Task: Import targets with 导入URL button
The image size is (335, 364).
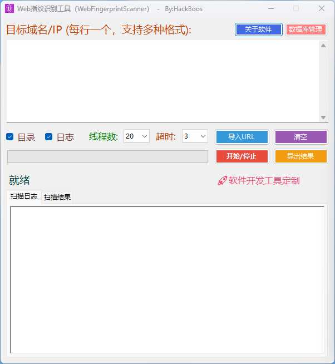Action: pos(242,137)
